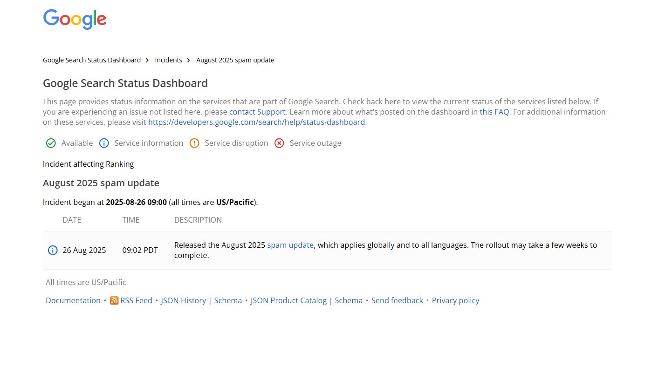Open the Privacy policy link
This screenshot has height=367, width=672.
(455, 300)
